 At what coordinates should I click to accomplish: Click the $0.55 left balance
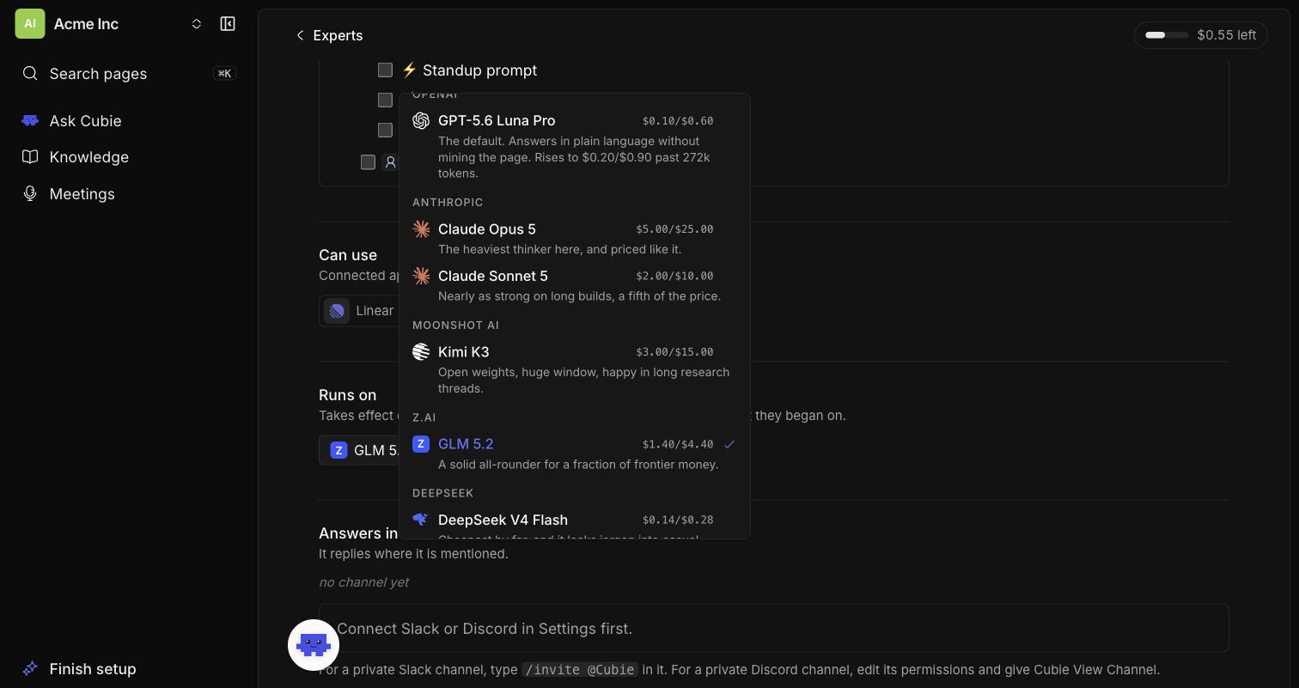[x=1227, y=35]
